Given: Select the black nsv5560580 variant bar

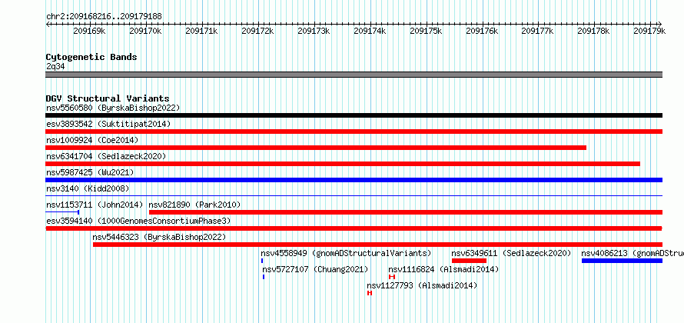Looking at the screenshot, I should [x=354, y=115].
